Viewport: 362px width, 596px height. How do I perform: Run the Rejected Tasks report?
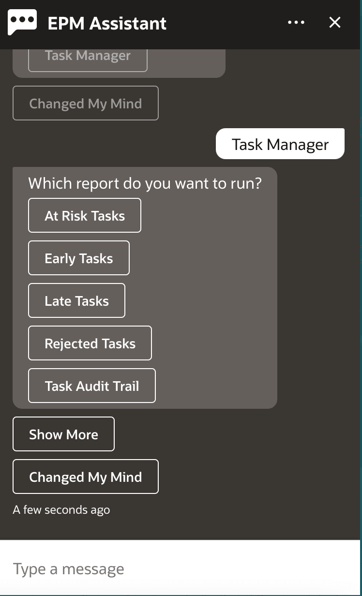coord(90,343)
